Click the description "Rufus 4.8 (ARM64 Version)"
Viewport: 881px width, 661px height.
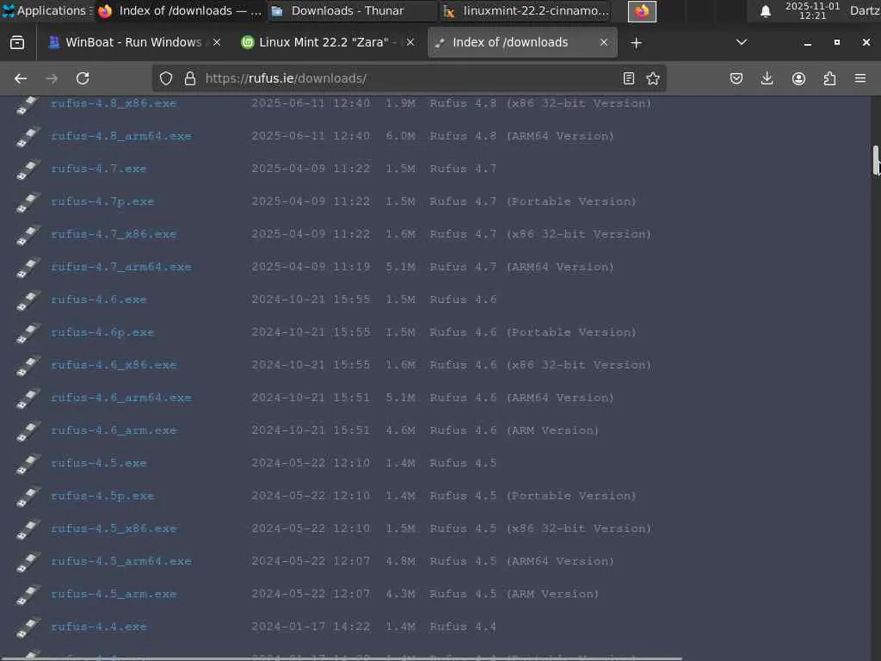pyautogui.click(x=521, y=136)
